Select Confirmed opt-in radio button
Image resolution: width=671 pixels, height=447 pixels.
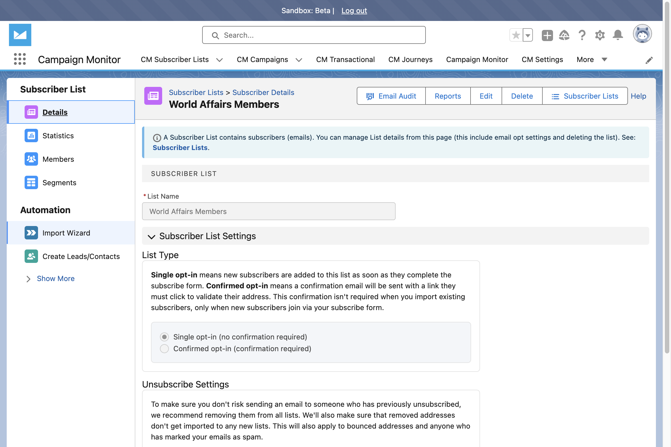click(164, 348)
